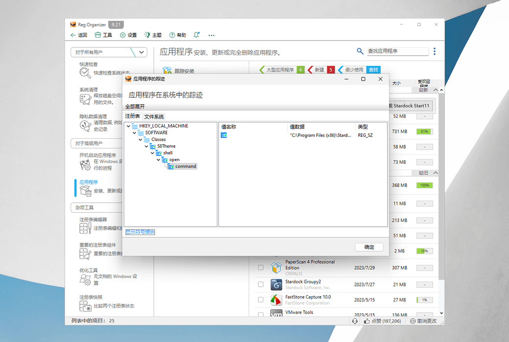Click the green 1% usage bar for FastStone
The image size is (509, 342).
[424, 299]
